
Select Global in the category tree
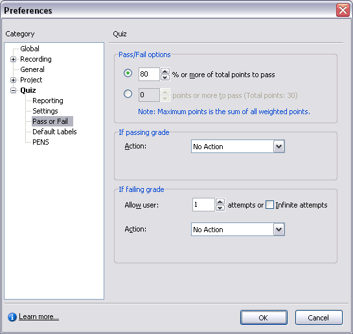click(30, 49)
